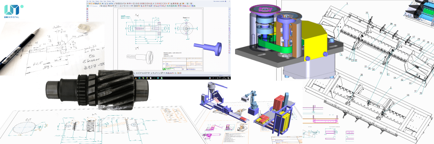Screen dimensions: 434x144
Task: Click the New document icon in CAD toolbar
Action: click(x=88, y=4)
